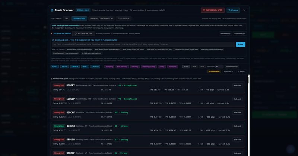Ask what happens if I intervene manually
Viewport: 298px width, 156px height.
(x=66, y=53)
